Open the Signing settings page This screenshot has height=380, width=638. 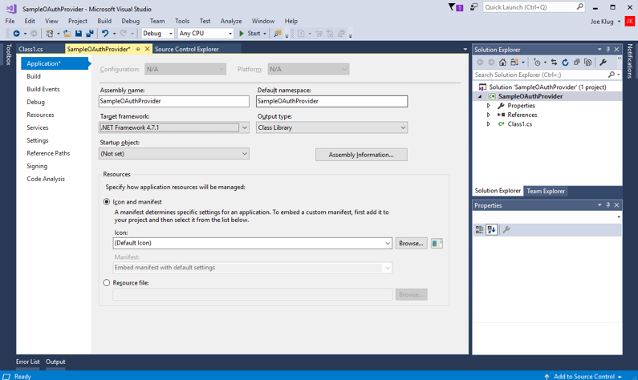click(x=37, y=166)
